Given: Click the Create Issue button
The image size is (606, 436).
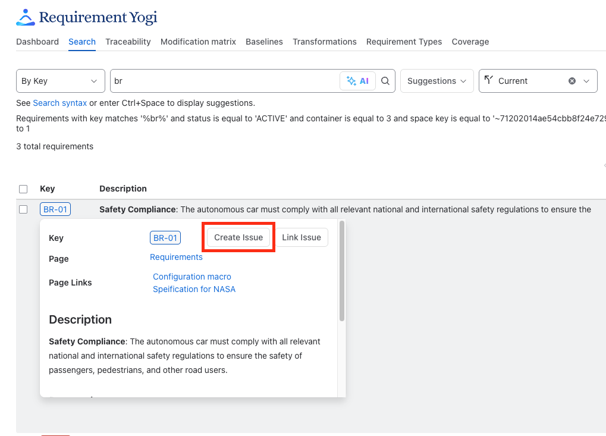Looking at the screenshot, I should (238, 237).
